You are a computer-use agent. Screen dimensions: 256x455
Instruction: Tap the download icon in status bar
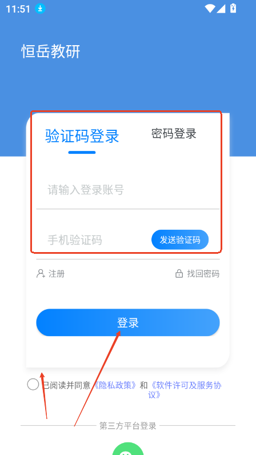pyautogui.click(x=41, y=9)
